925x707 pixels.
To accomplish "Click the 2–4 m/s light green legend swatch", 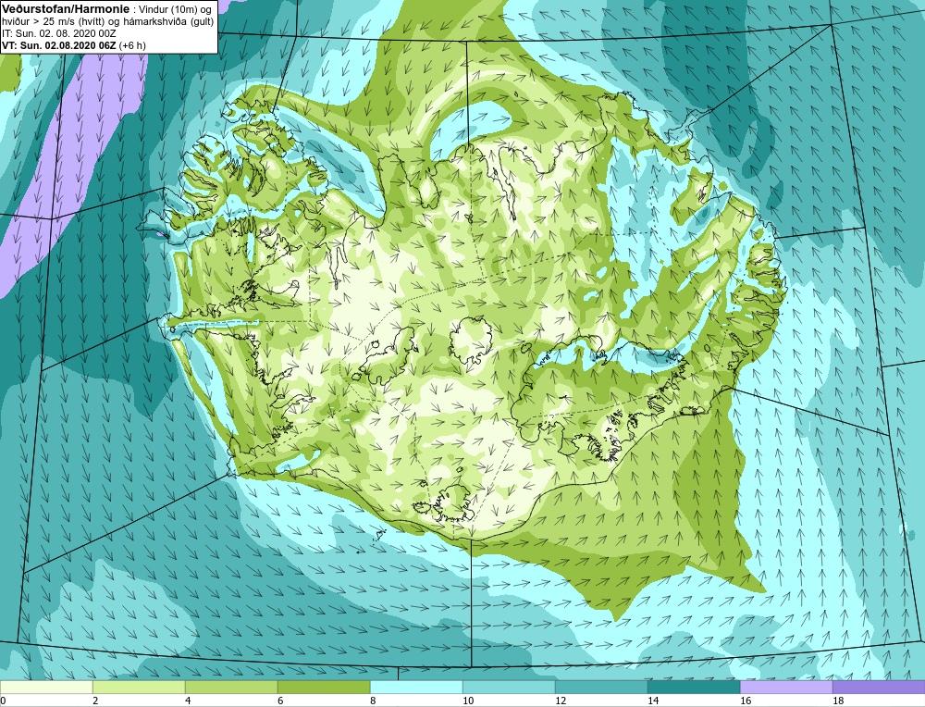I will [139, 687].
